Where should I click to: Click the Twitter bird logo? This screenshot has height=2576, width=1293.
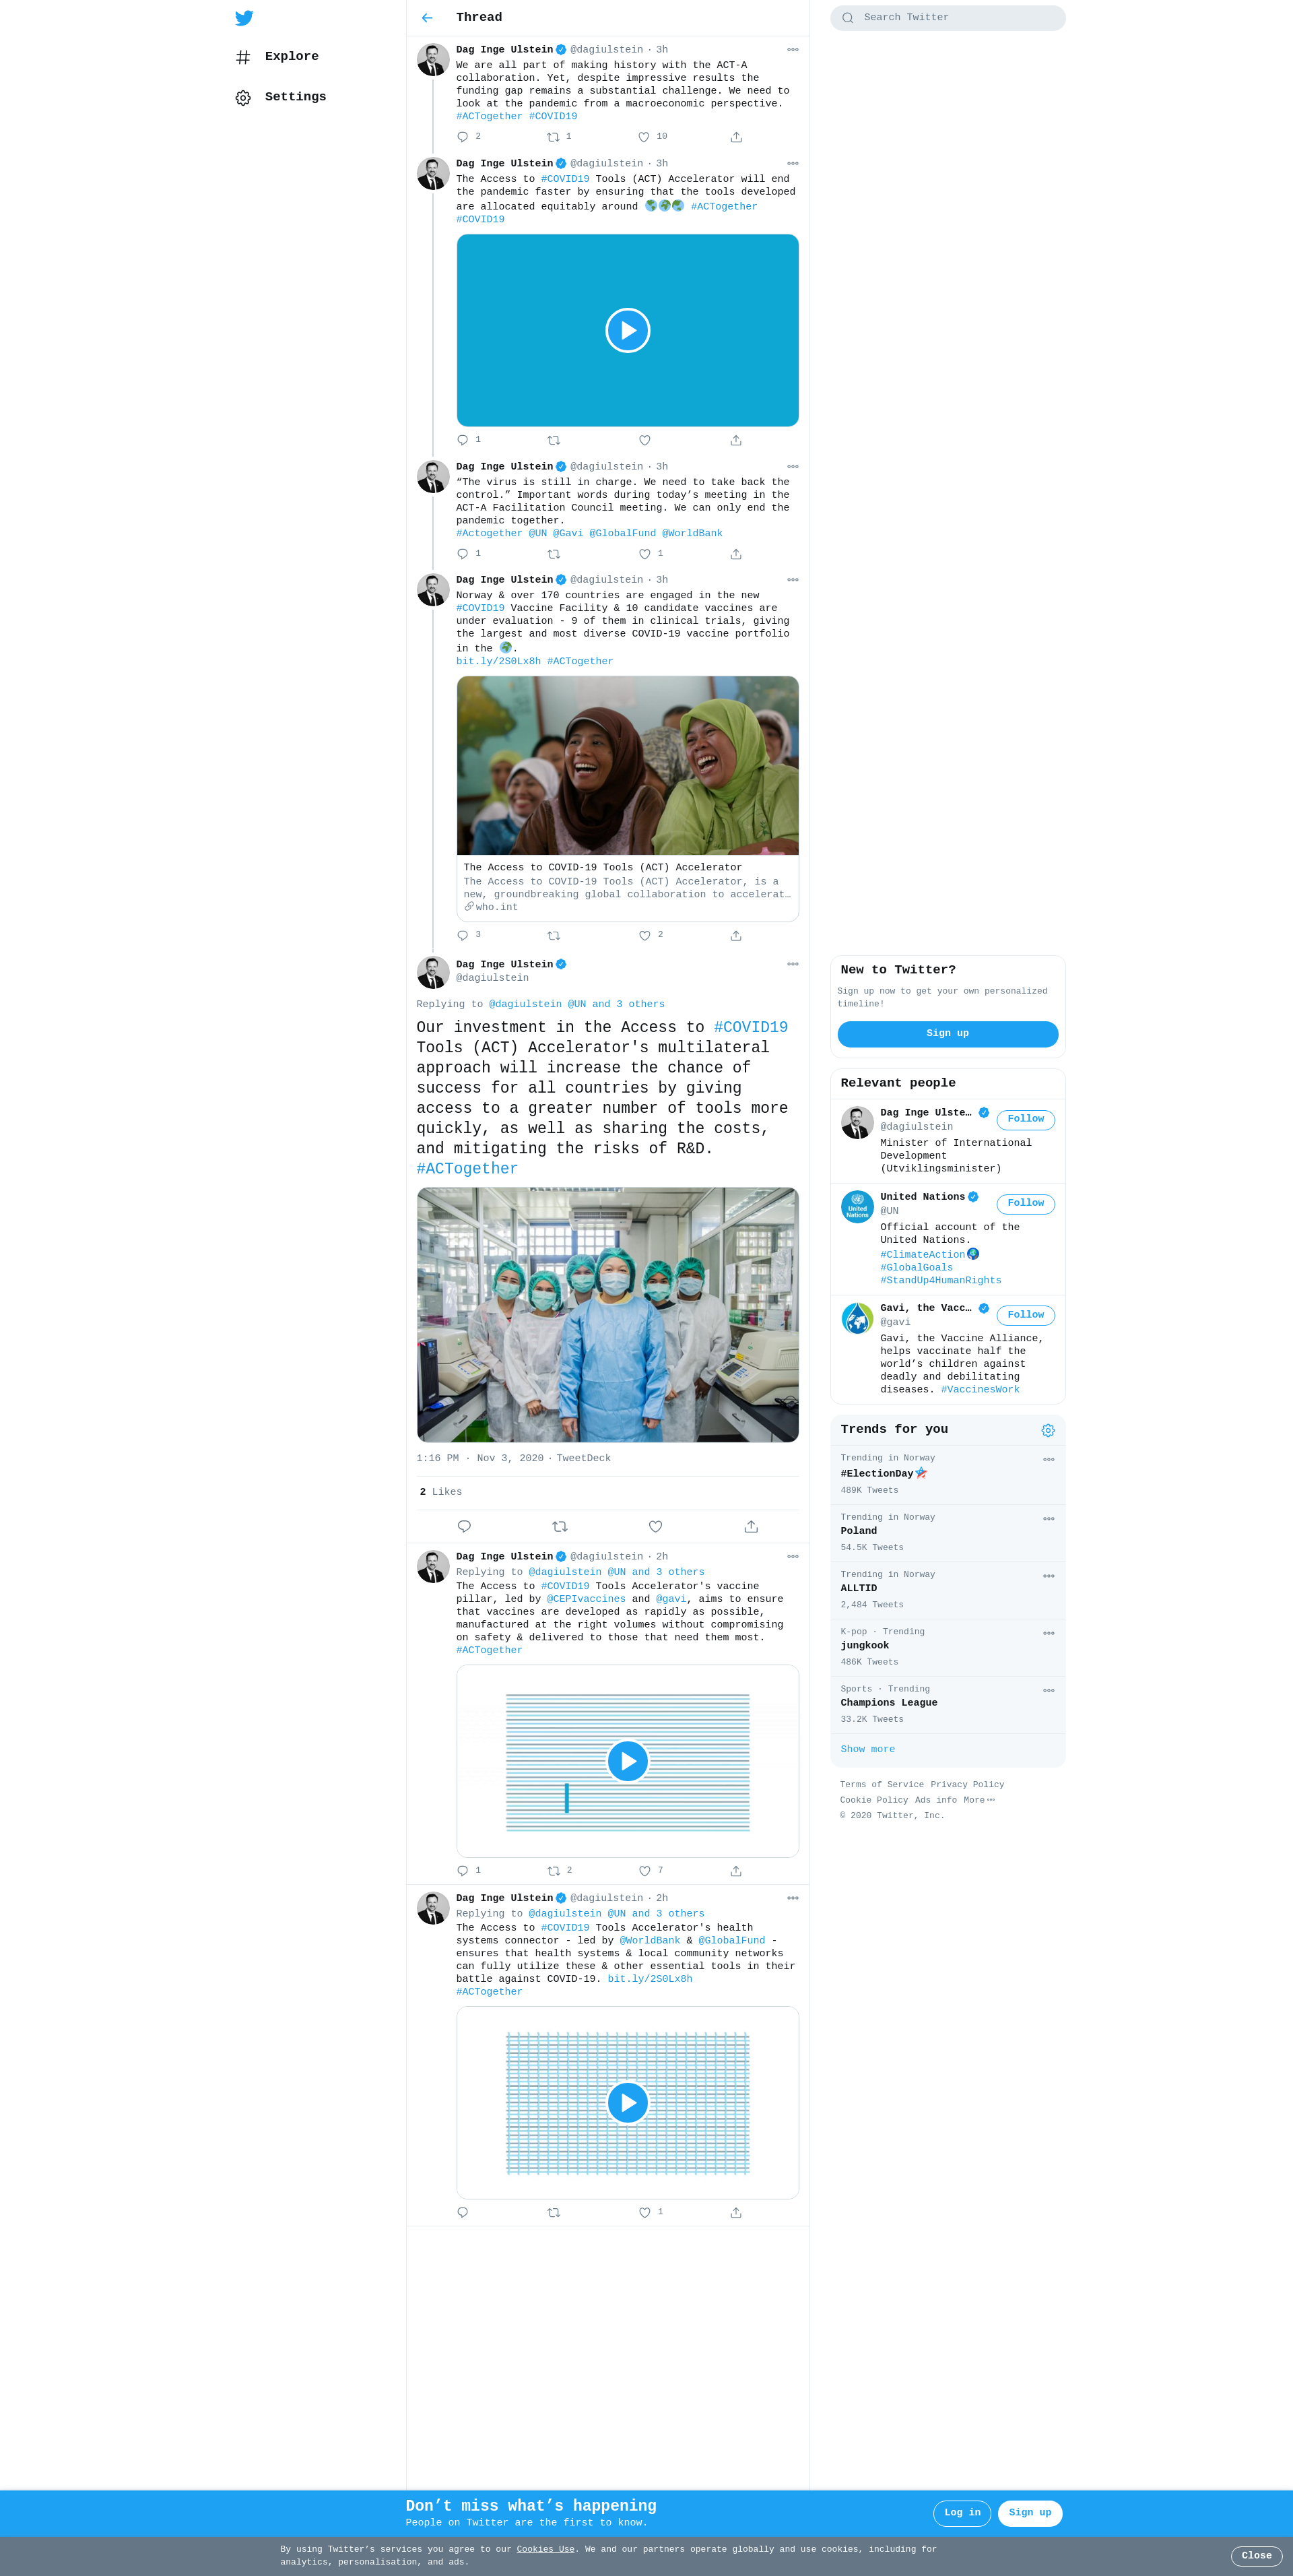[x=244, y=18]
